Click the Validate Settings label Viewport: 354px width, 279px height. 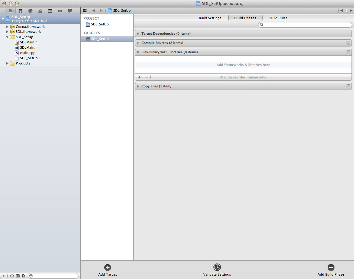tap(217, 274)
